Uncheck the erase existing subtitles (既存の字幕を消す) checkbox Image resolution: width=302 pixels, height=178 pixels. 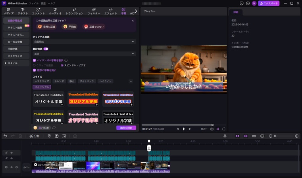point(35,70)
